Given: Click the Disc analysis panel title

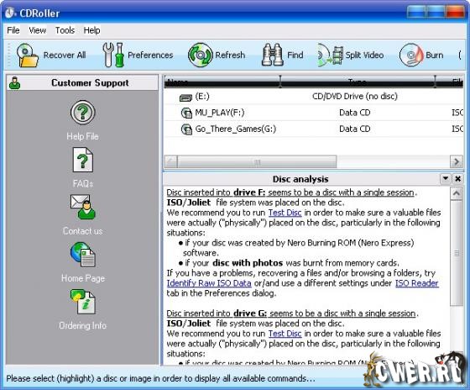Looking at the screenshot, I should tap(300, 179).
